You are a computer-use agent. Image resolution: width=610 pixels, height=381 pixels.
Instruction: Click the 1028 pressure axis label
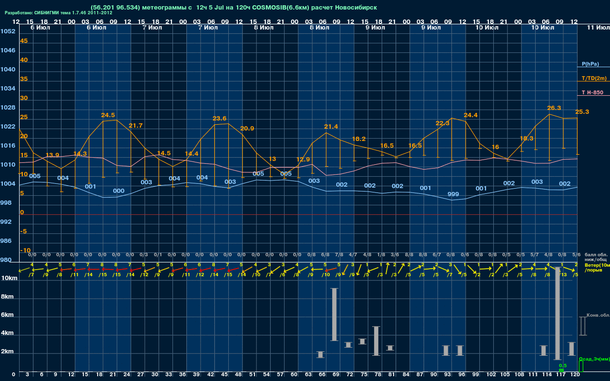tap(7, 108)
